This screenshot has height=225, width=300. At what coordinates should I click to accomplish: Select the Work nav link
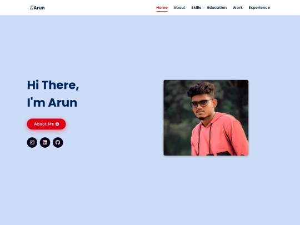(x=238, y=8)
